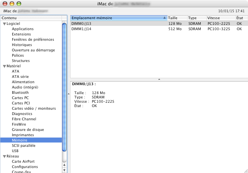Click the 128 Mo size cell

175,24
